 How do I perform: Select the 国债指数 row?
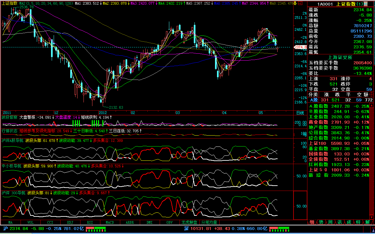click(x=339, y=154)
